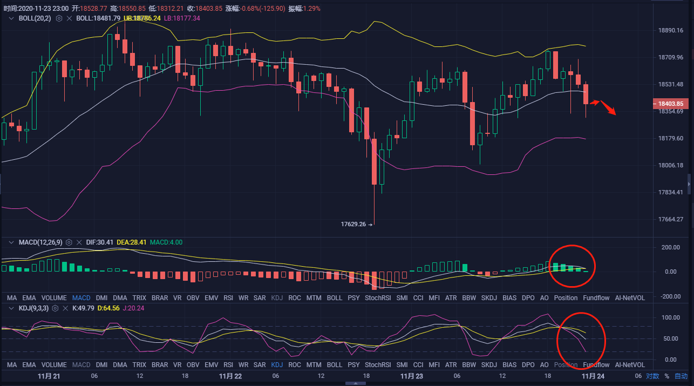Viewport: 694px width, 386px height.
Task: Choose AI-NetVOL in the MACD panel's indicator row
Action: pos(630,298)
